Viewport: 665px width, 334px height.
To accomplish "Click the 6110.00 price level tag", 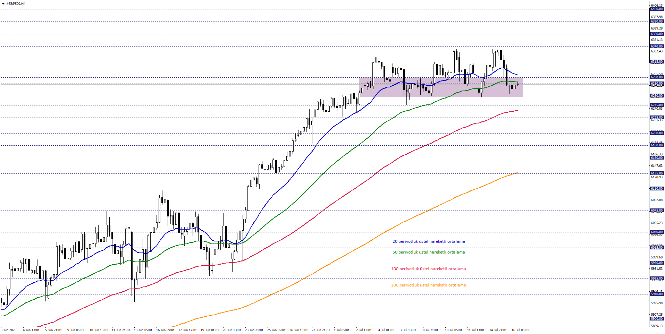I will (x=657, y=189).
